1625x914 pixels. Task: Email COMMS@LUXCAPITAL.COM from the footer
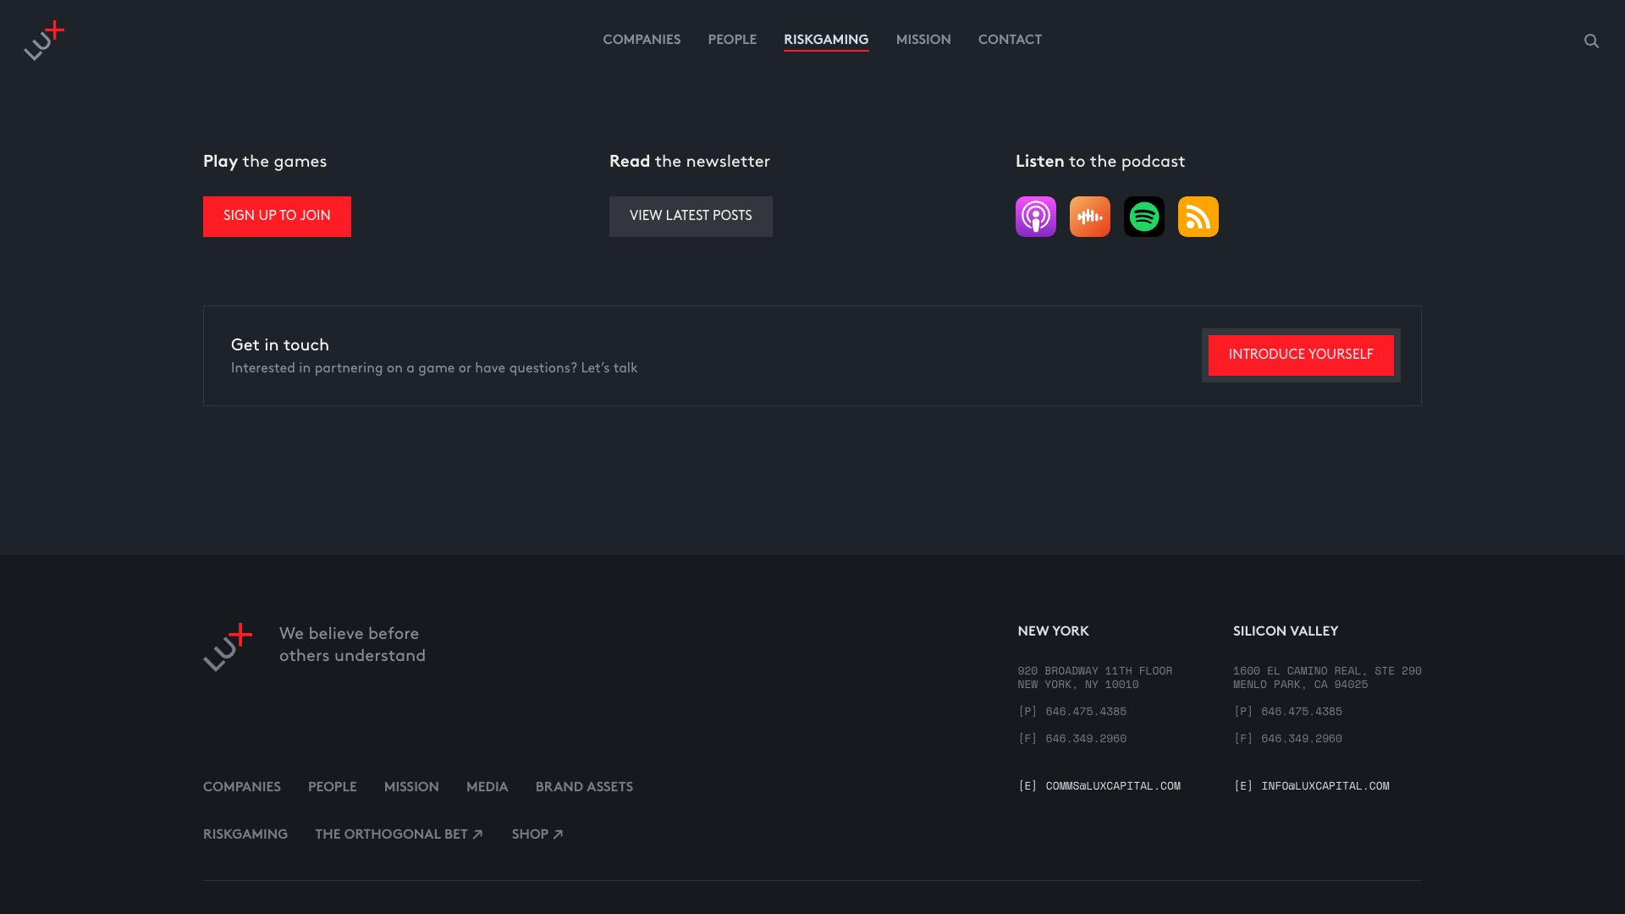[1113, 785]
